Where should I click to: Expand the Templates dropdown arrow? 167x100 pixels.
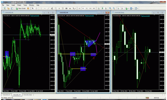[138, 8]
